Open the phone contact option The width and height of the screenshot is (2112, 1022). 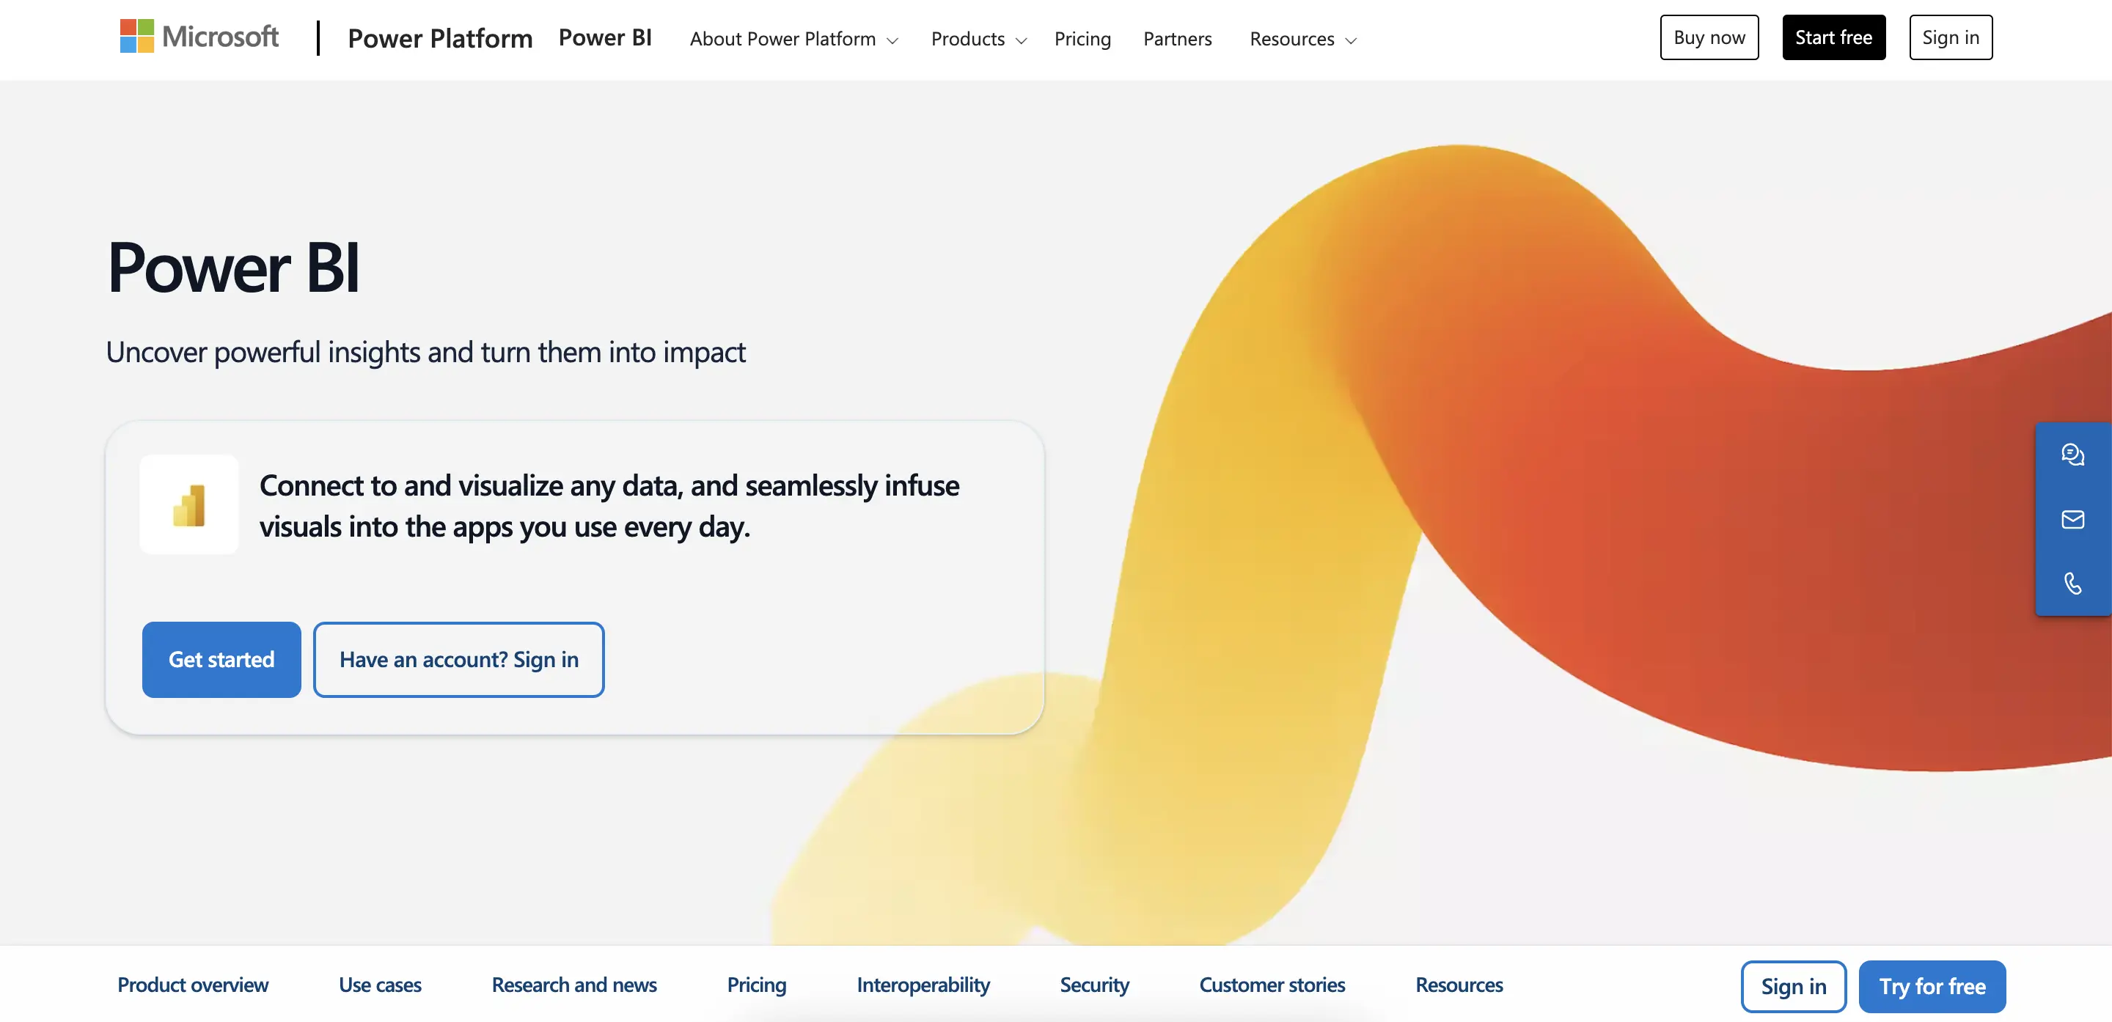[2073, 583]
